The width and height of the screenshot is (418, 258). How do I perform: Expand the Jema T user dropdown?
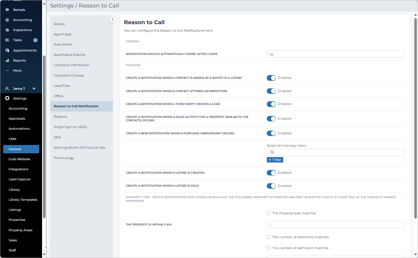pos(34,89)
